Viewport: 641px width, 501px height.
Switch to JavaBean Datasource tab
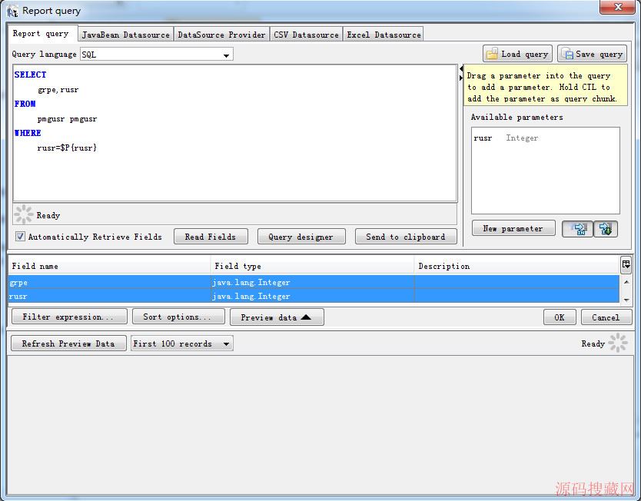[x=125, y=35]
